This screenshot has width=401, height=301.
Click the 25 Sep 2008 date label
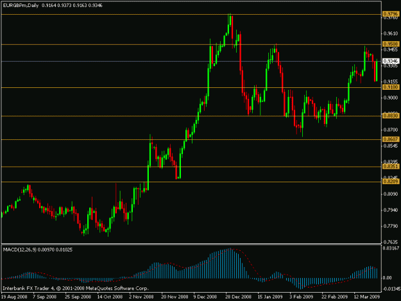(78, 297)
